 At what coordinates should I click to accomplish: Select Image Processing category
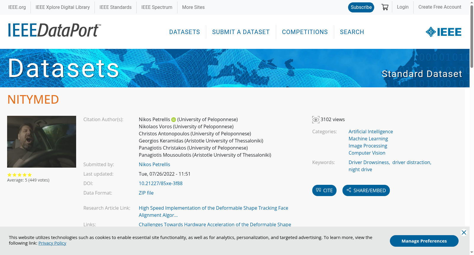tap(368, 146)
